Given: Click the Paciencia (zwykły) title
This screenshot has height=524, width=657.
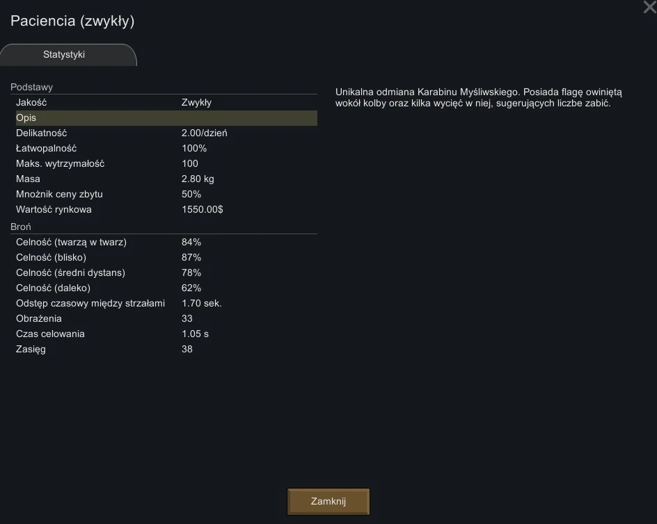Looking at the screenshot, I should [72, 21].
